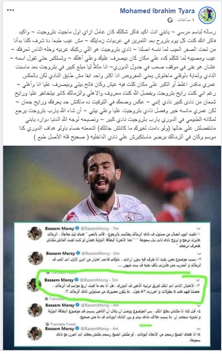Click the last tweet's Bassem Morsy avatar
Image resolution: width=222 pixels, height=354 pixels.
(x=35, y=334)
